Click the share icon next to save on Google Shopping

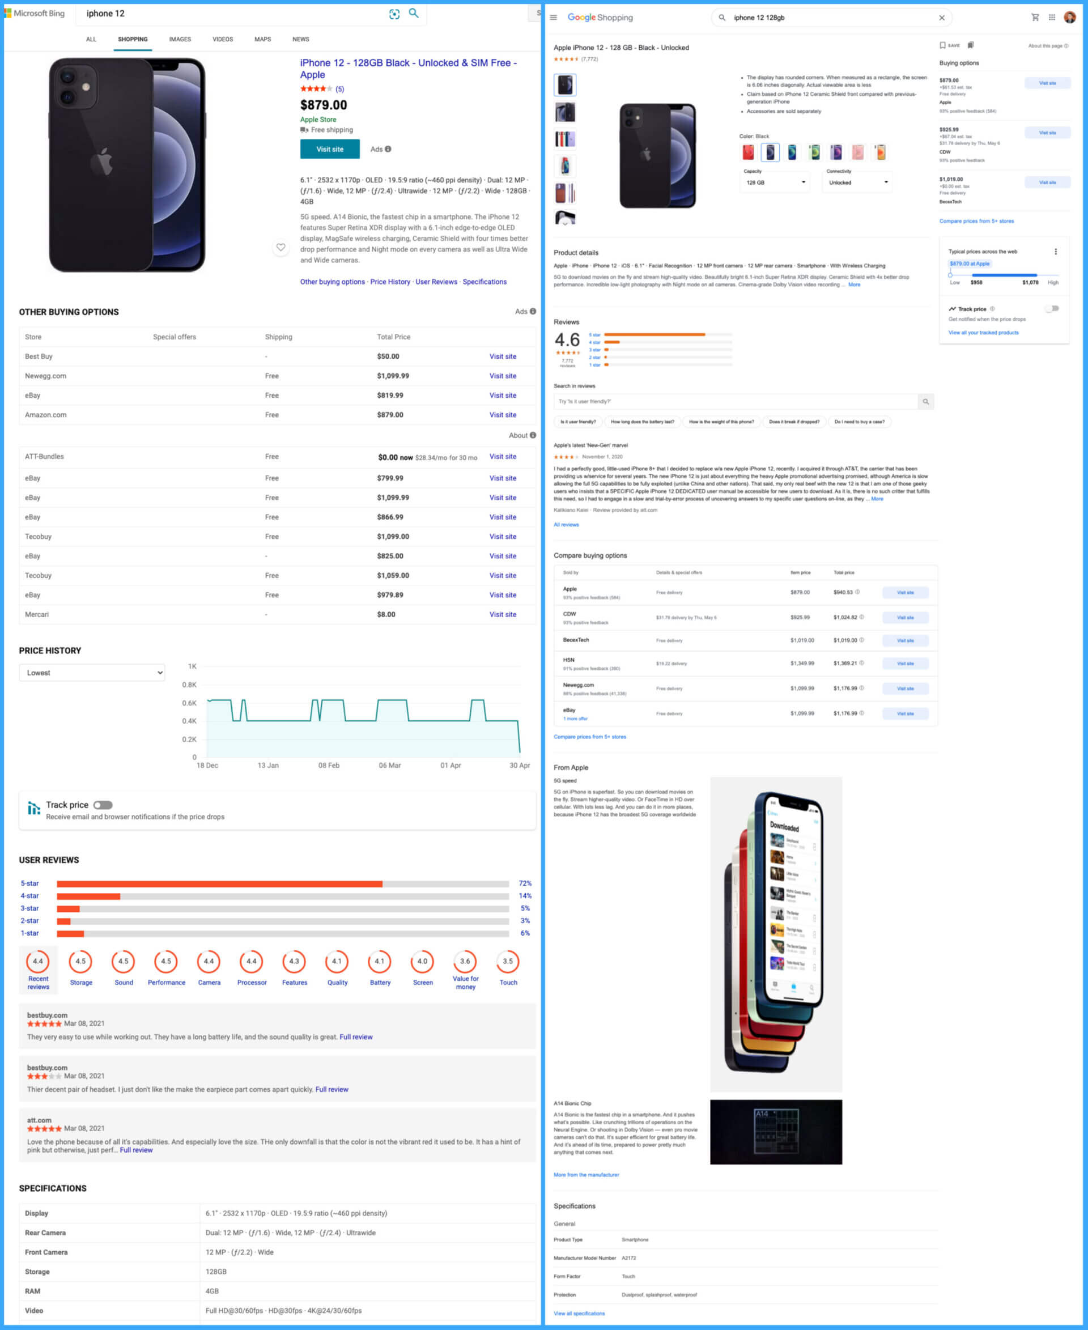tap(970, 45)
